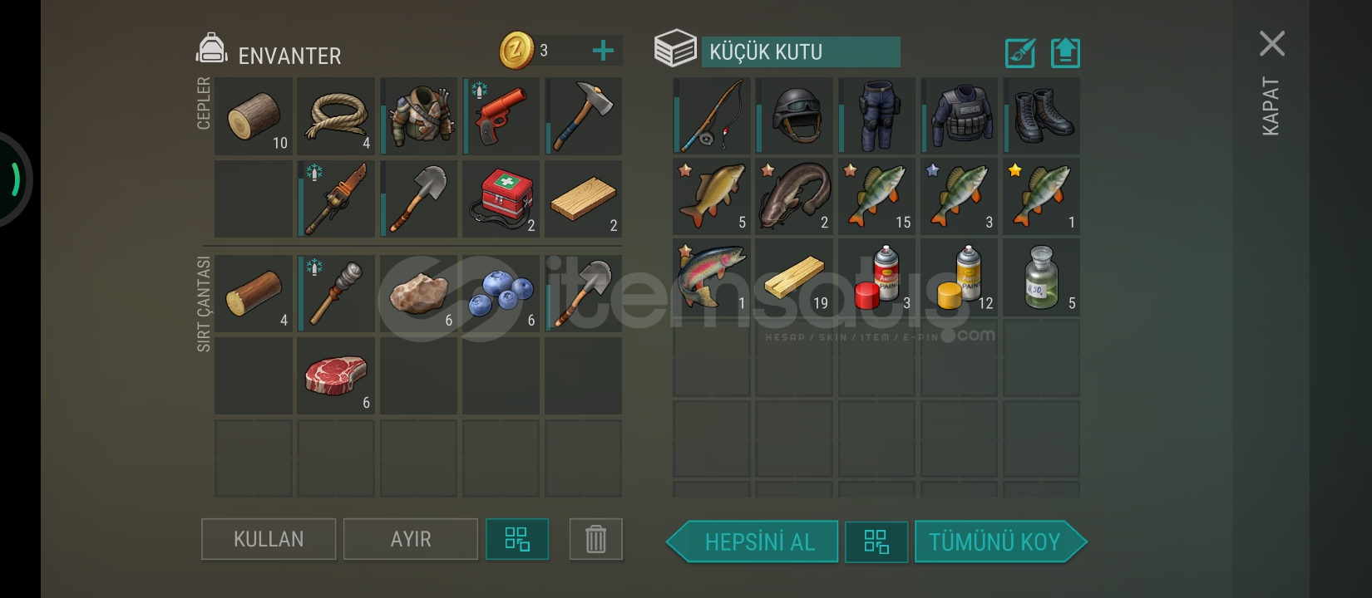
Task: Click the AYIR split button
Action: [411, 539]
